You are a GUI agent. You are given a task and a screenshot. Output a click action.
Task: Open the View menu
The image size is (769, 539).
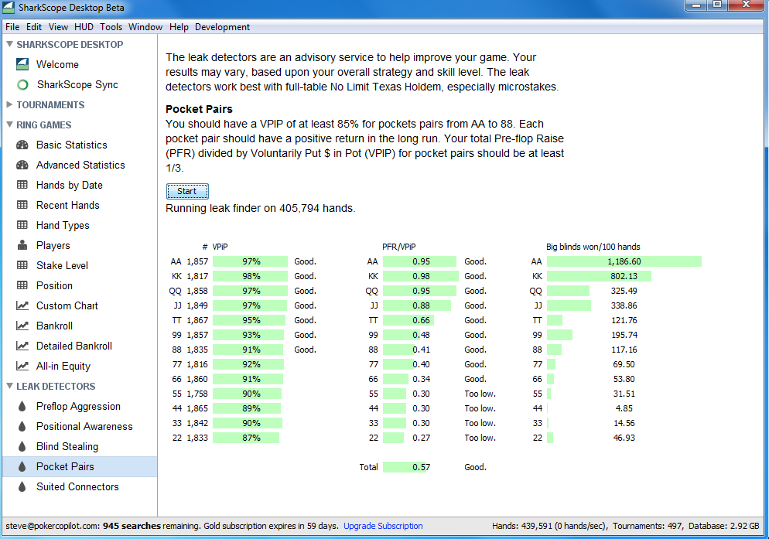point(58,27)
